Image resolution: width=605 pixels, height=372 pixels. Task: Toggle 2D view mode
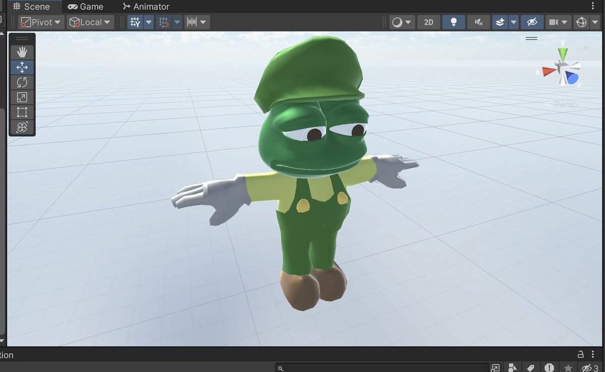pyautogui.click(x=428, y=22)
